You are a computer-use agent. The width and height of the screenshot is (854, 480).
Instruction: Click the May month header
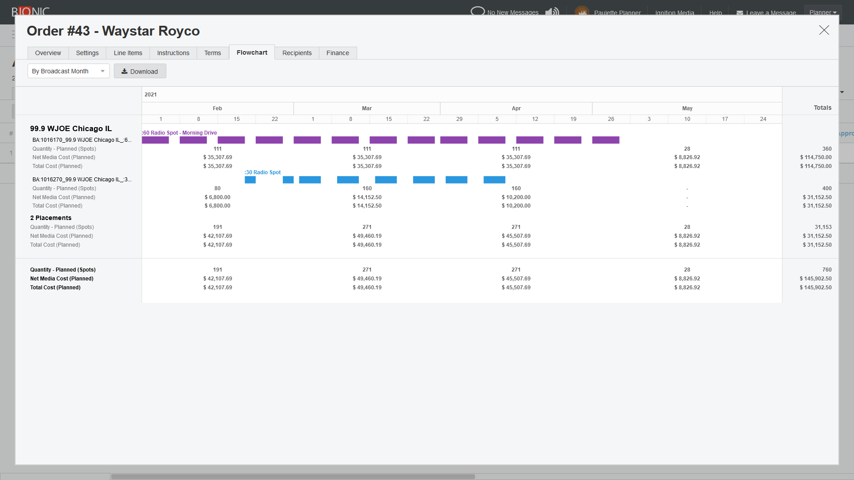click(687, 108)
